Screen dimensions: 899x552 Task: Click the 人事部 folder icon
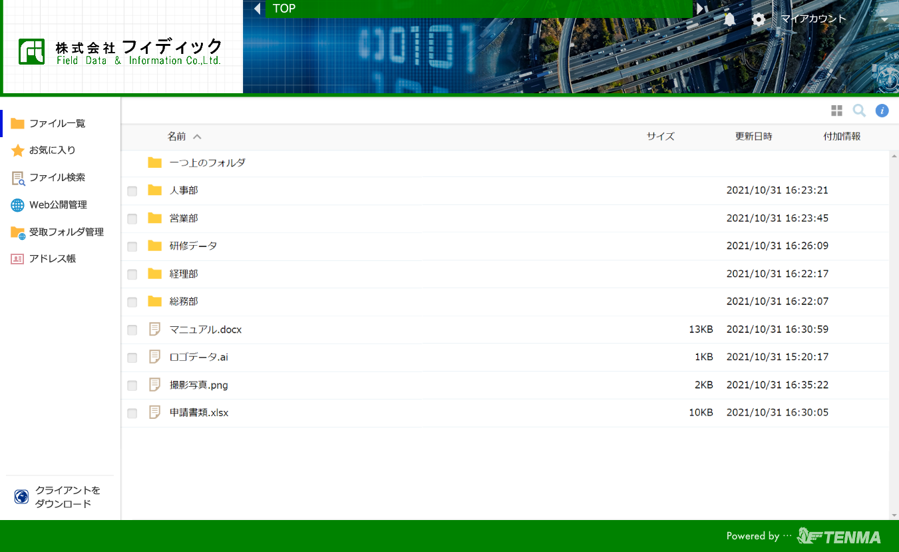coord(155,190)
